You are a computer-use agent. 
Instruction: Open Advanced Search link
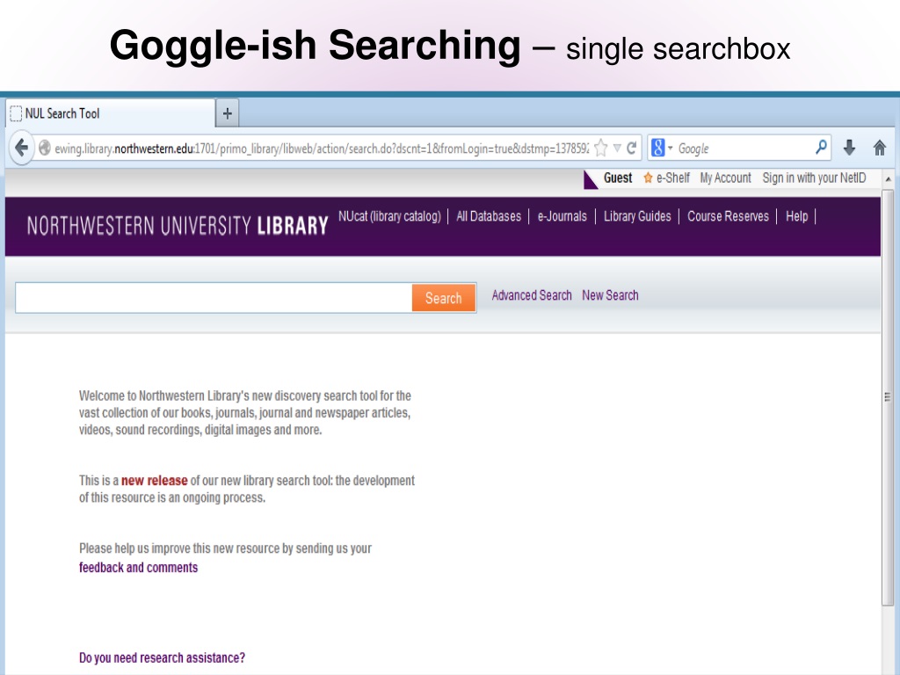pyautogui.click(x=532, y=295)
